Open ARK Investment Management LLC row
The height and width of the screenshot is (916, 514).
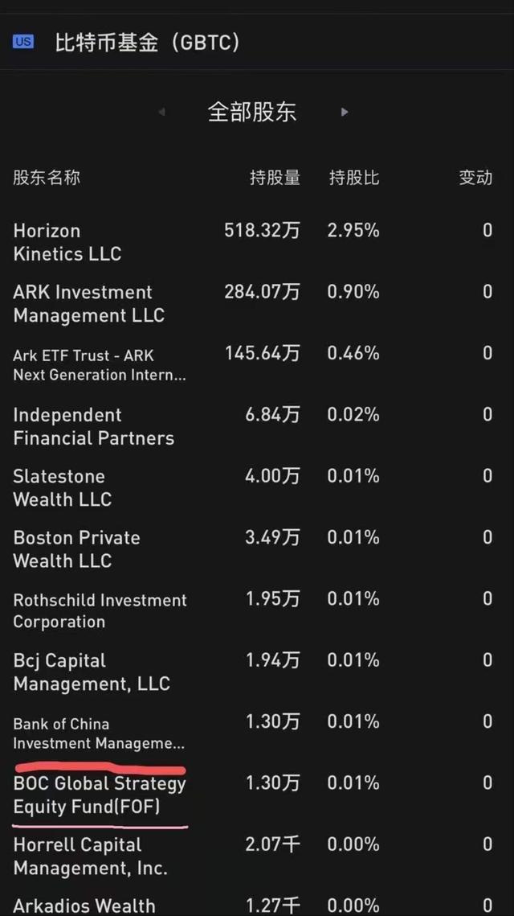pos(257,303)
